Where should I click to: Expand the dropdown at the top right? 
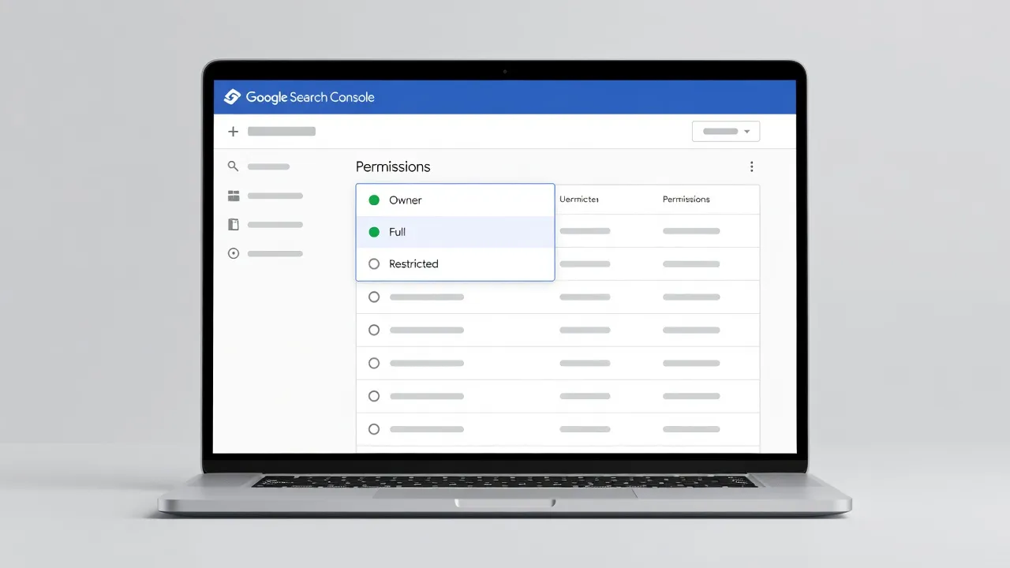[x=726, y=131]
